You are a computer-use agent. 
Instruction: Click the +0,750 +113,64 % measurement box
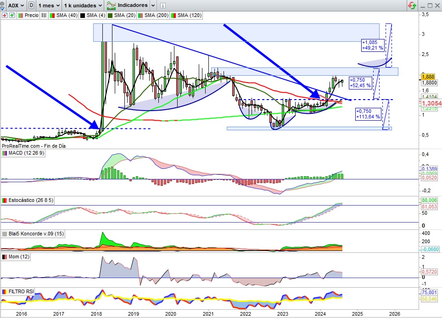pos(368,114)
